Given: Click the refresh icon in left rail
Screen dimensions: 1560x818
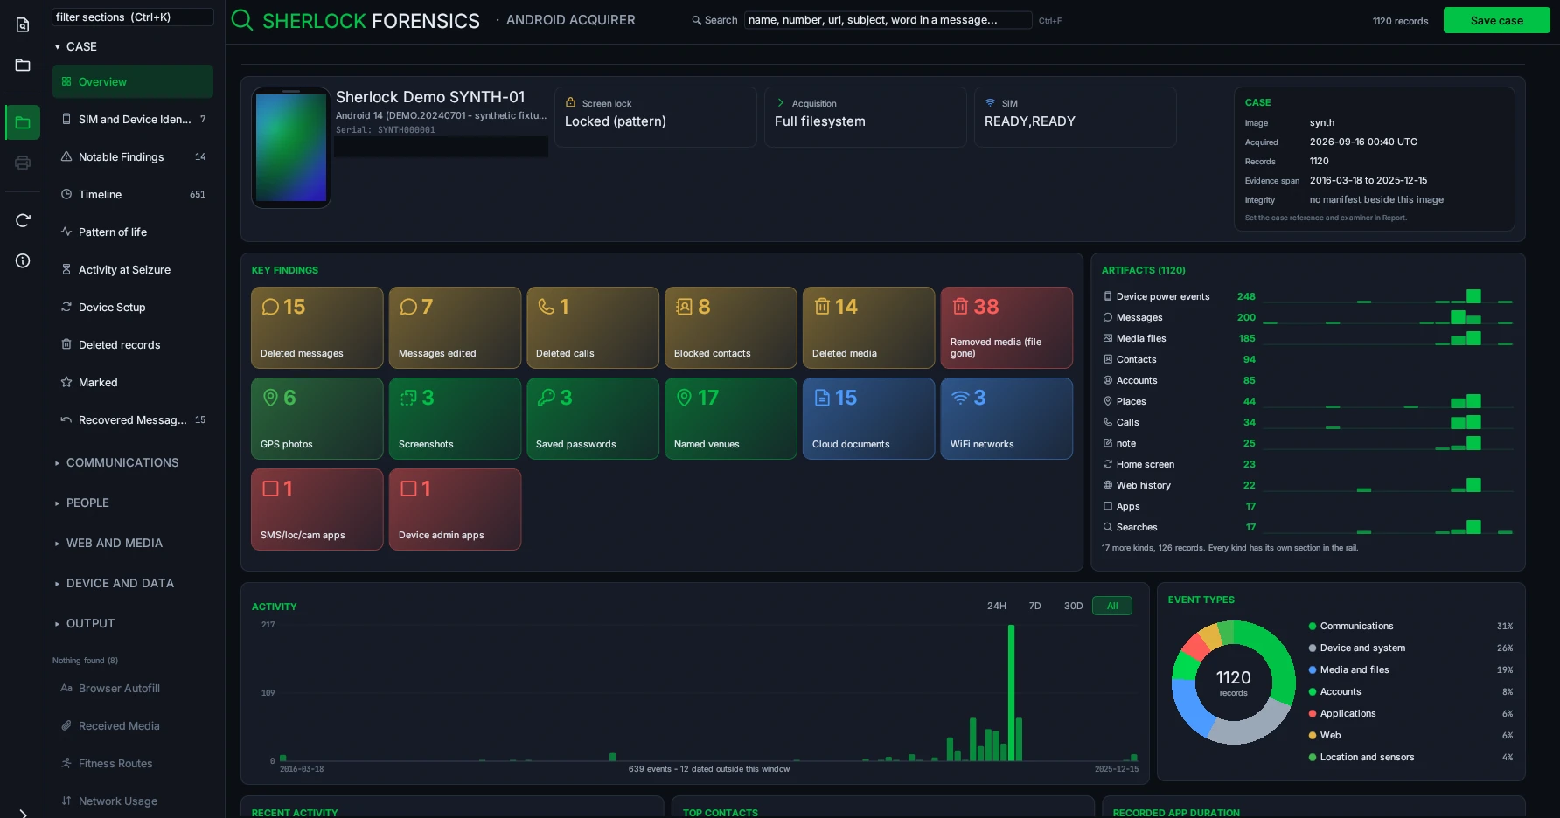Looking at the screenshot, I should pyautogui.click(x=23, y=220).
